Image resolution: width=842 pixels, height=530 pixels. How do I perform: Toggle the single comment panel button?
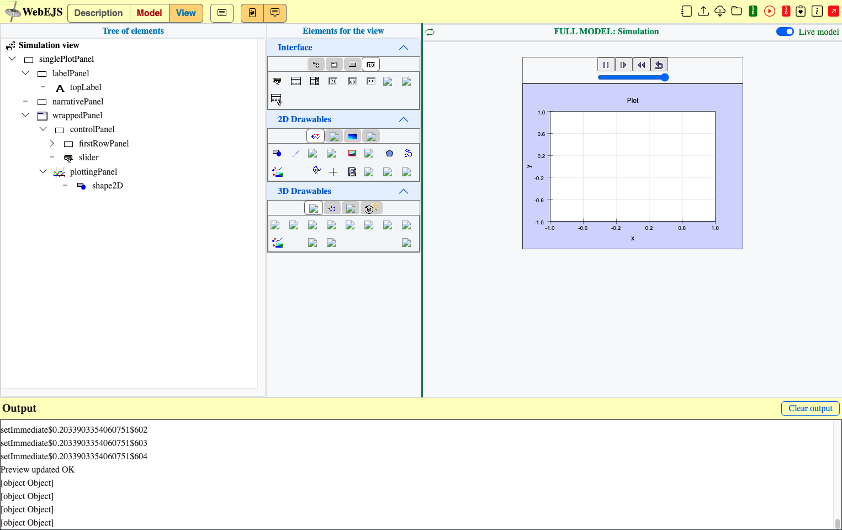pos(222,13)
